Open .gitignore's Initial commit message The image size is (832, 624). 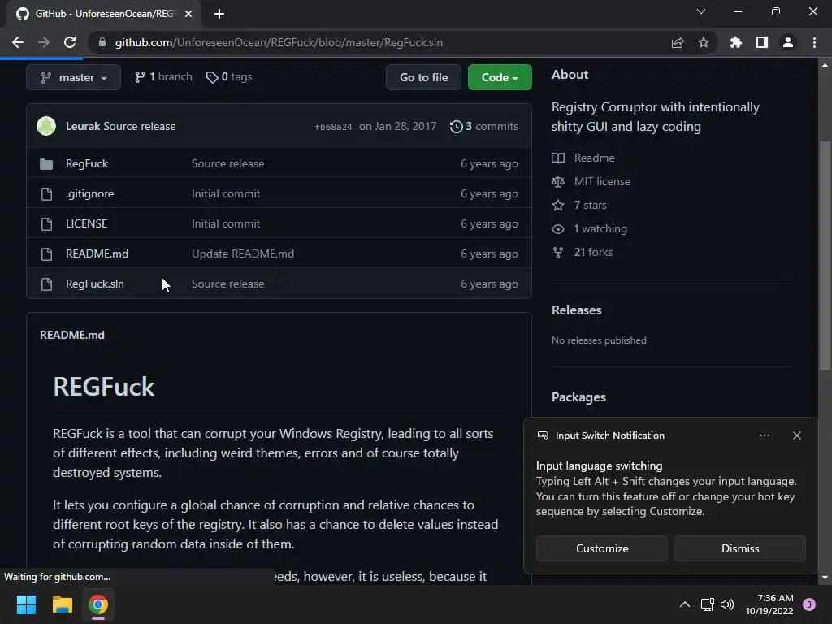point(226,193)
